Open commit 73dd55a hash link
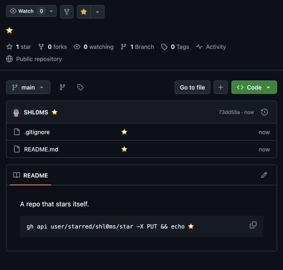Image resolution: width=283 pixels, height=270 pixels. click(x=229, y=112)
